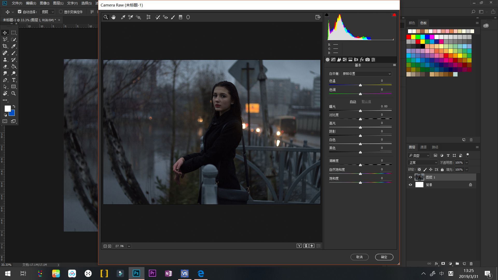Viewport: 498px width, 280px height.
Task: Uncheck the 自动选择 checkbox
Action: [x=19, y=12]
